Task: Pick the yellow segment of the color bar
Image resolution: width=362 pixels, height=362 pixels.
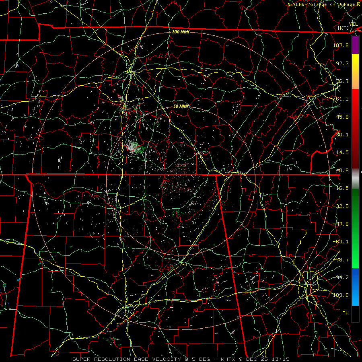Action: [x=355, y=63]
